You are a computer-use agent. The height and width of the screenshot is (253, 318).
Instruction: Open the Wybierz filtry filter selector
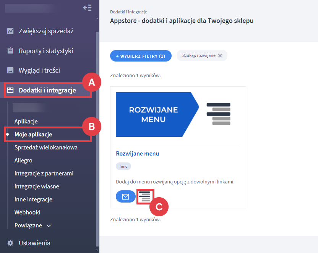pyautogui.click(x=141, y=56)
